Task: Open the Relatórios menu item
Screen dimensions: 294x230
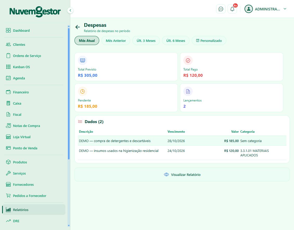Action: pos(34,210)
